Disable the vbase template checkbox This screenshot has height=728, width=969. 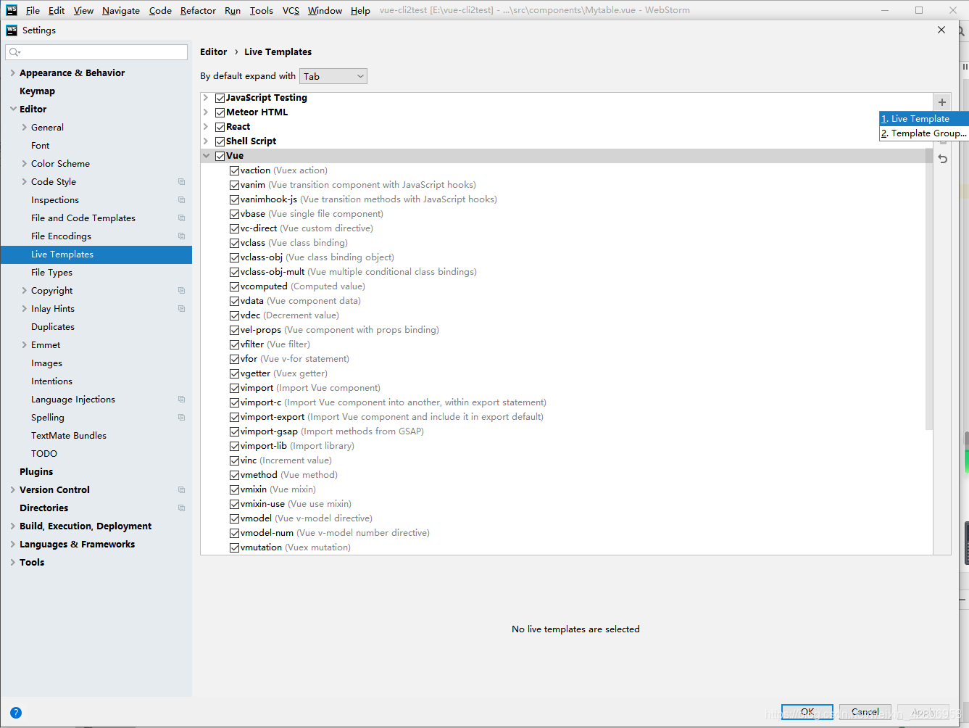[234, 214]
